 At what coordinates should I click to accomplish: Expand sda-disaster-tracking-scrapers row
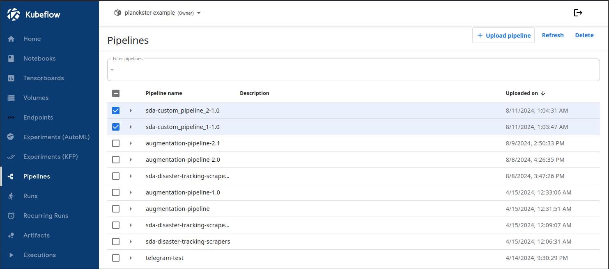tap(131, 242)
